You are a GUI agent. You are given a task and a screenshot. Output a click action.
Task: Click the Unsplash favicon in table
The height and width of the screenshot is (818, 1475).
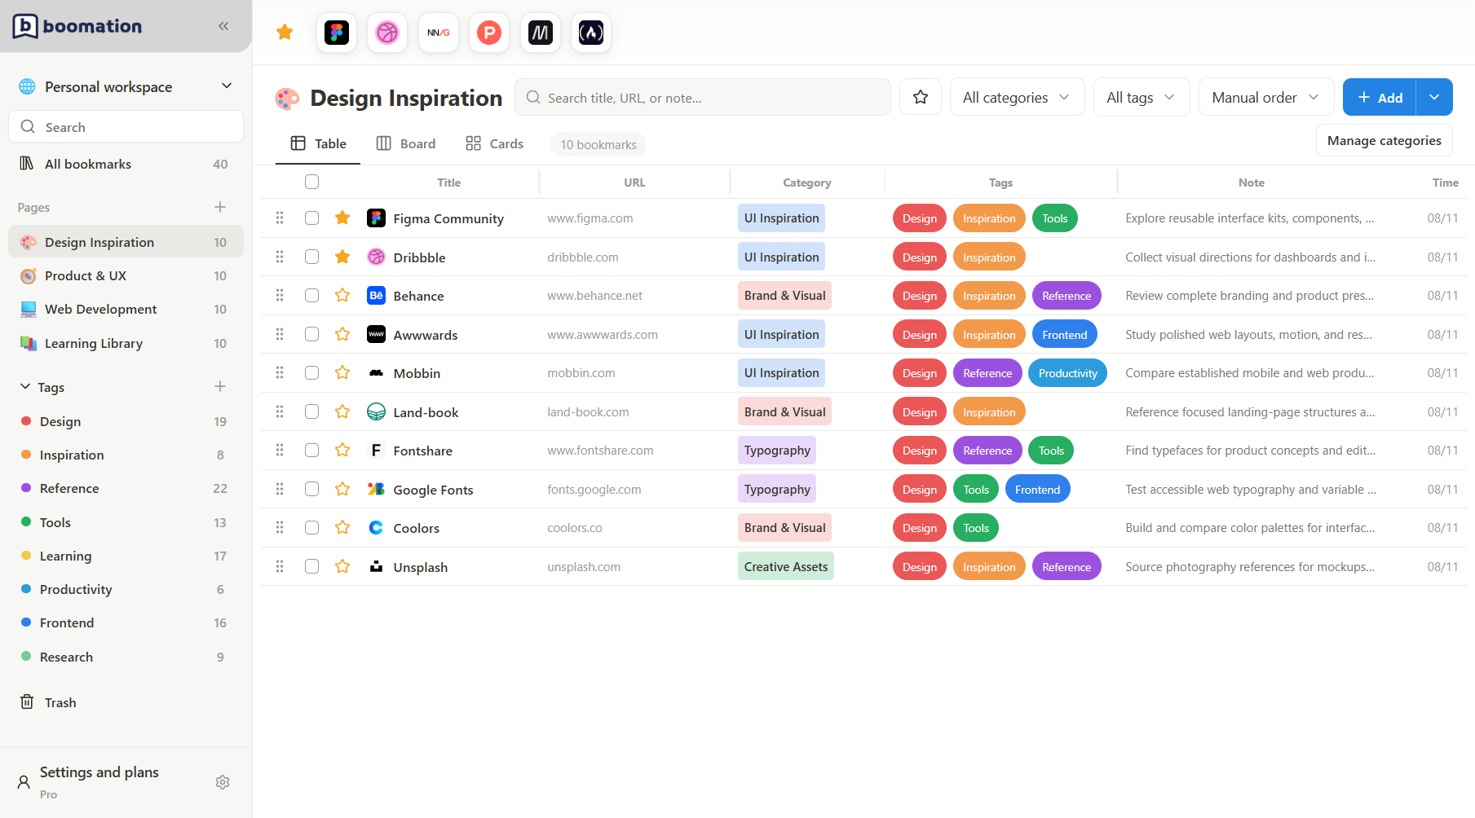point(376,566)
